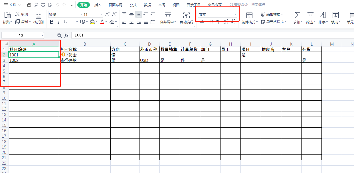Click the Increase Font Size A+ icon
This screenshot has width=354, height=173.
click(107, 14)
